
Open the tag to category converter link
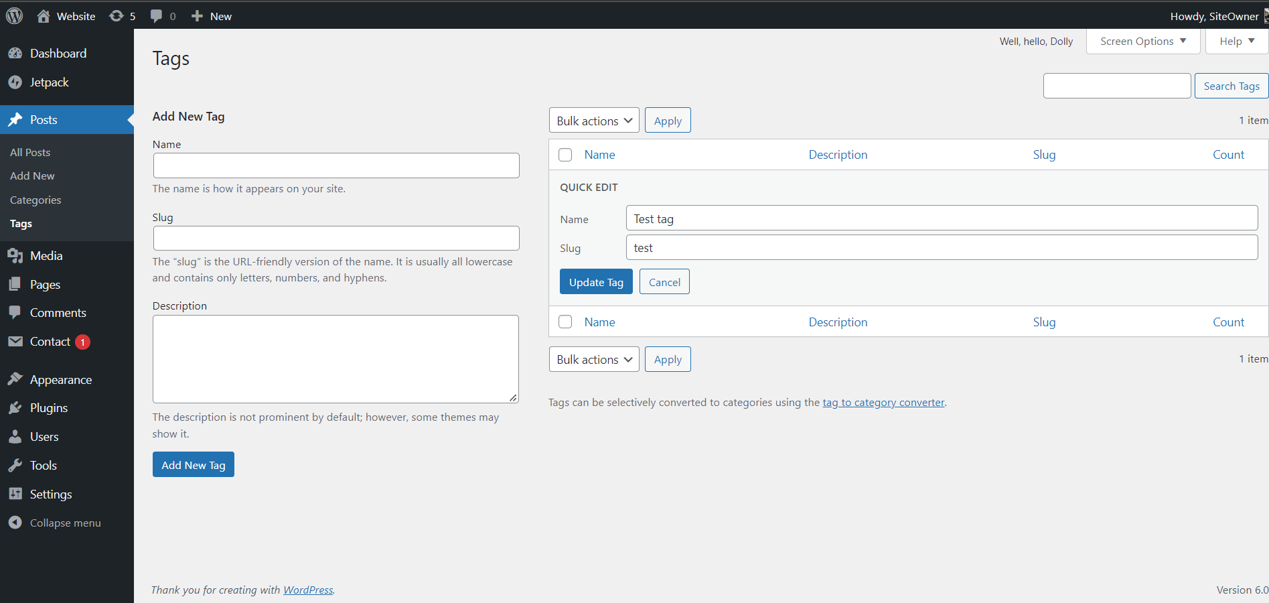[883, 402]
